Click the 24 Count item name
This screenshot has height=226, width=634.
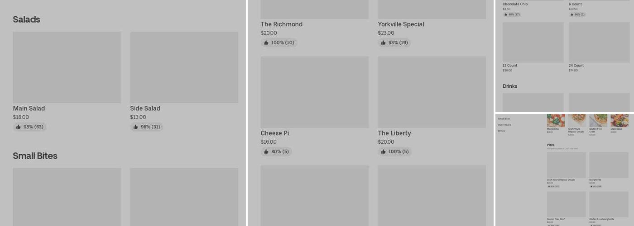tap(576, 66)
